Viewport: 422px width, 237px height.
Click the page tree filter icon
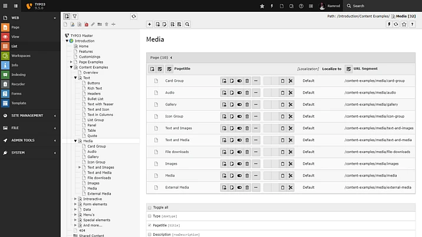75,16
